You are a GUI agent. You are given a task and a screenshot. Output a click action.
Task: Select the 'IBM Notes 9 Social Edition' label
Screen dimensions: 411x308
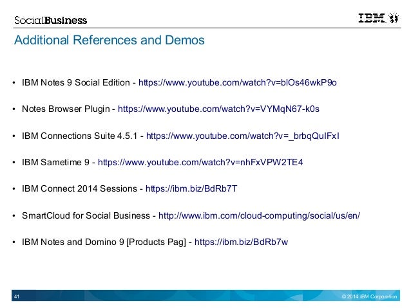click(x=76, y=83)
